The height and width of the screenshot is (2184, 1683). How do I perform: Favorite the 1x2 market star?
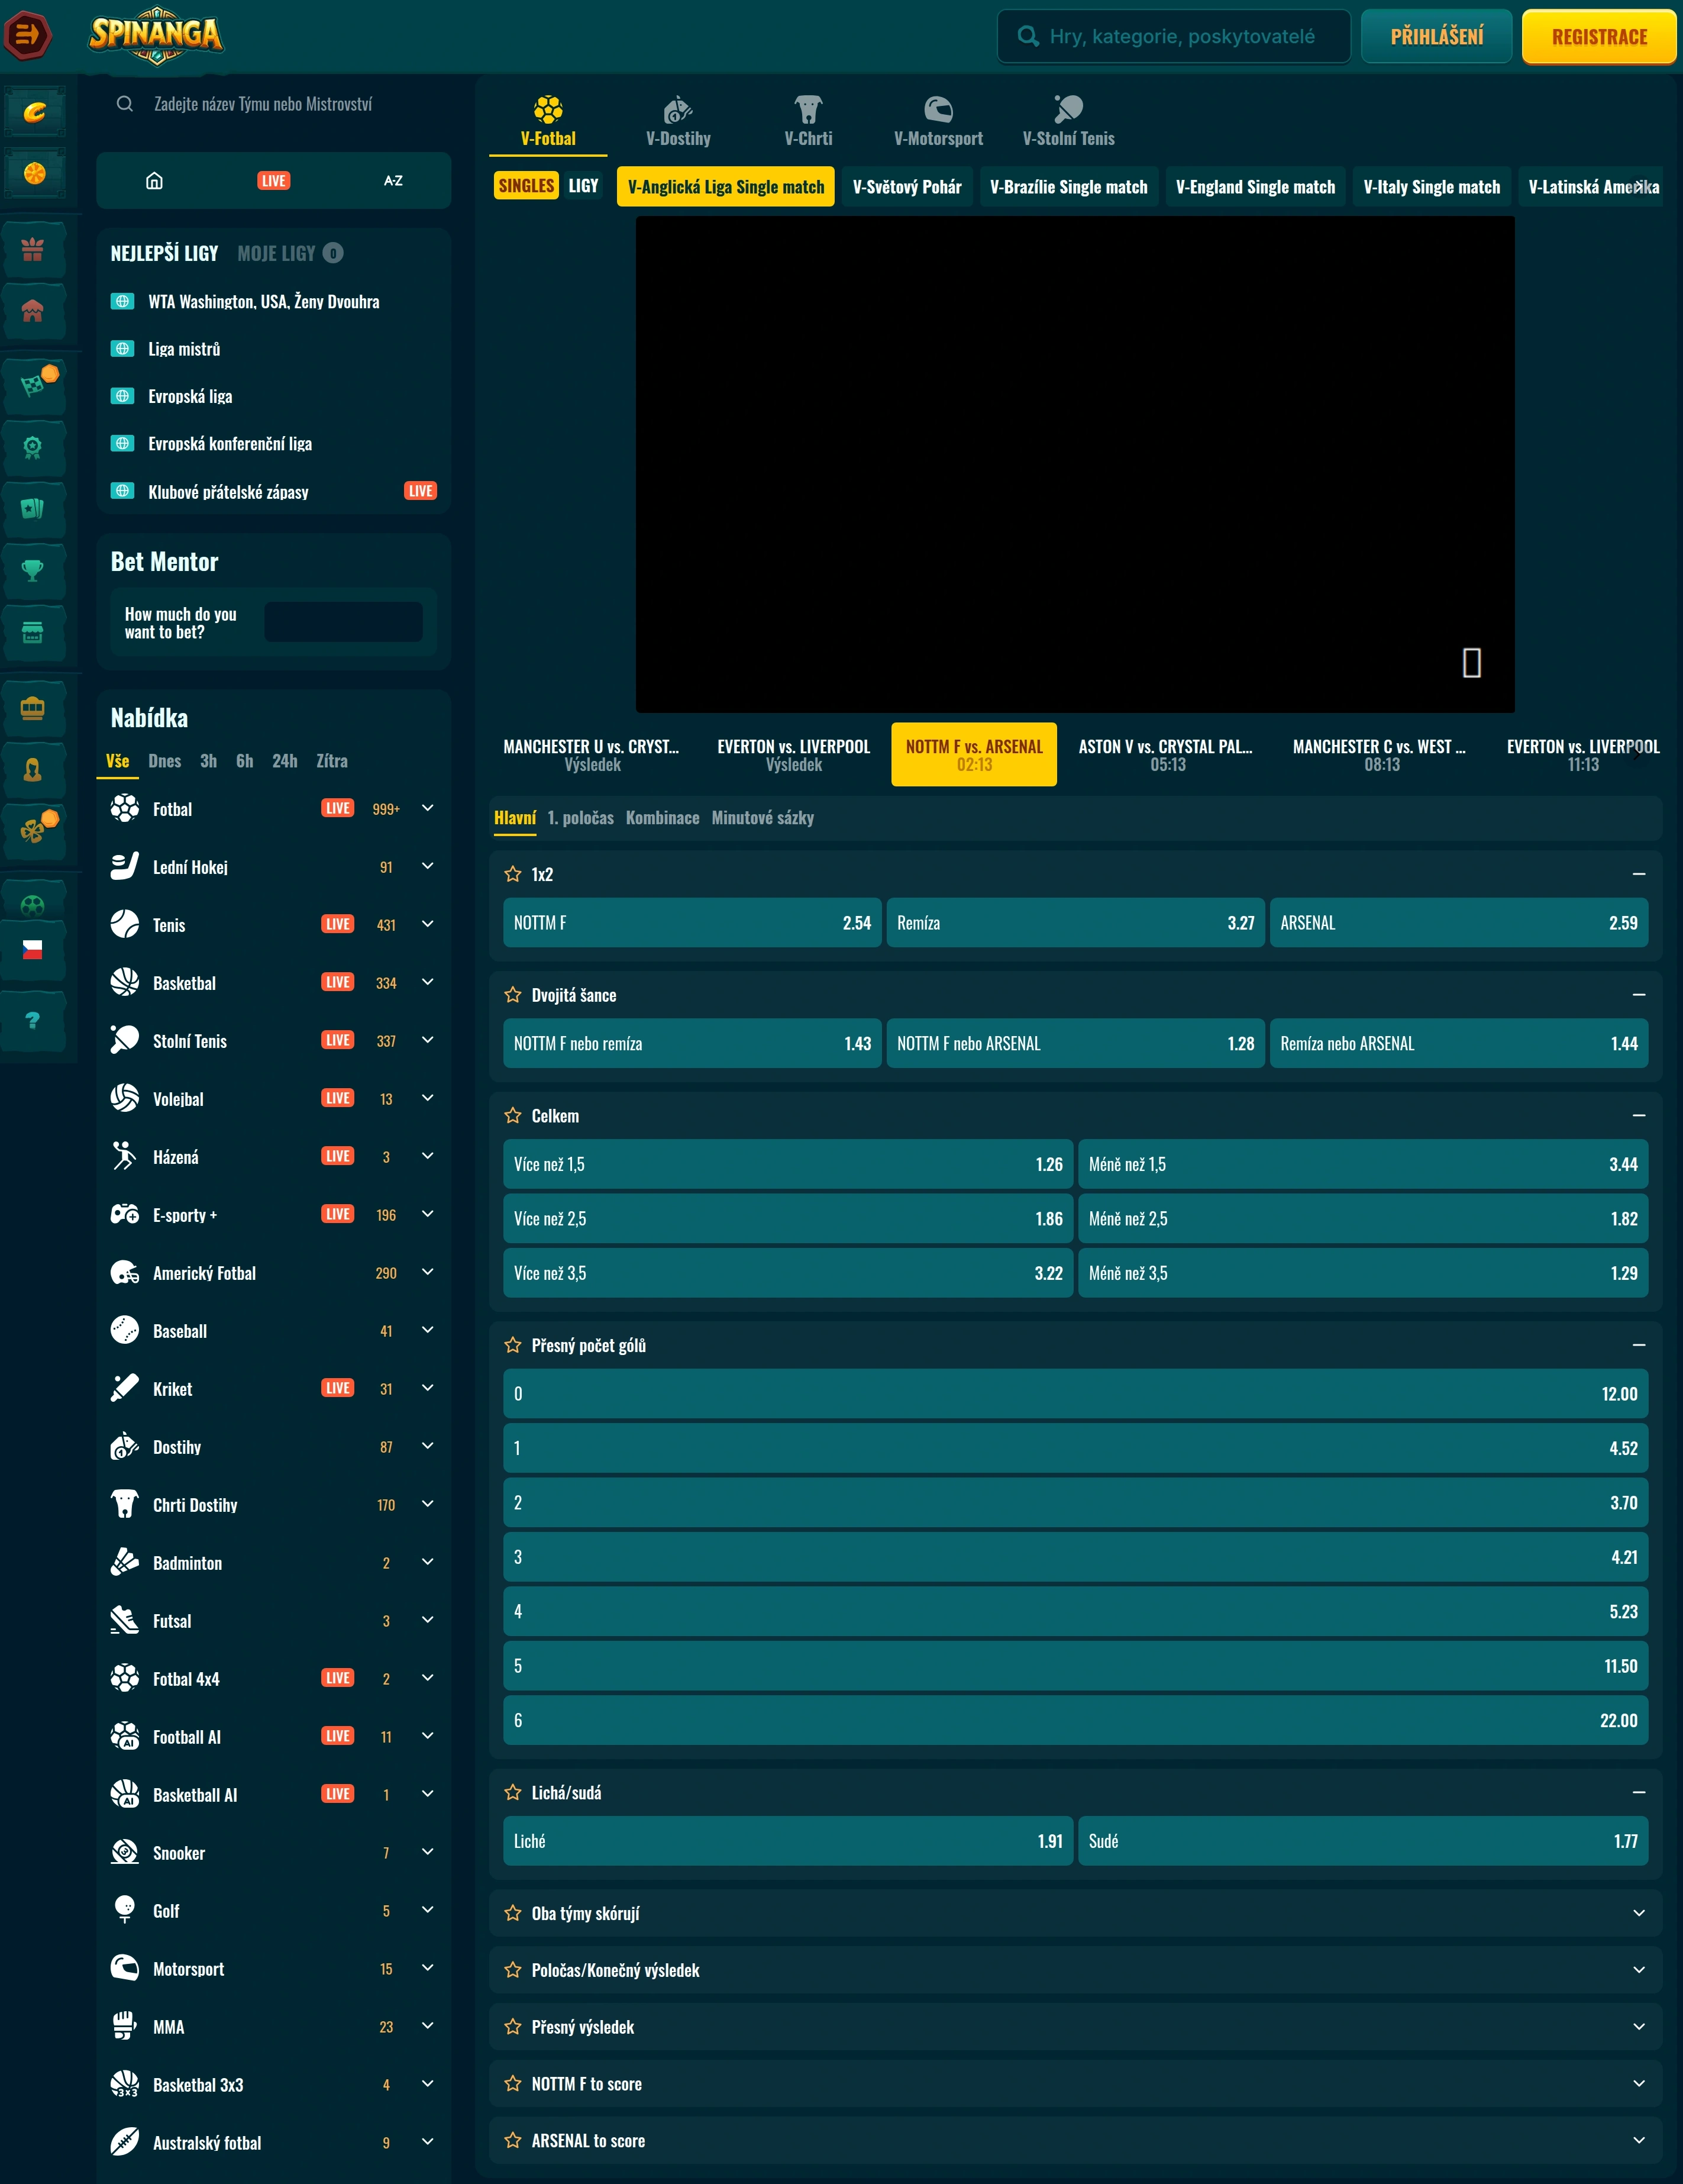(x=513, y=874)
